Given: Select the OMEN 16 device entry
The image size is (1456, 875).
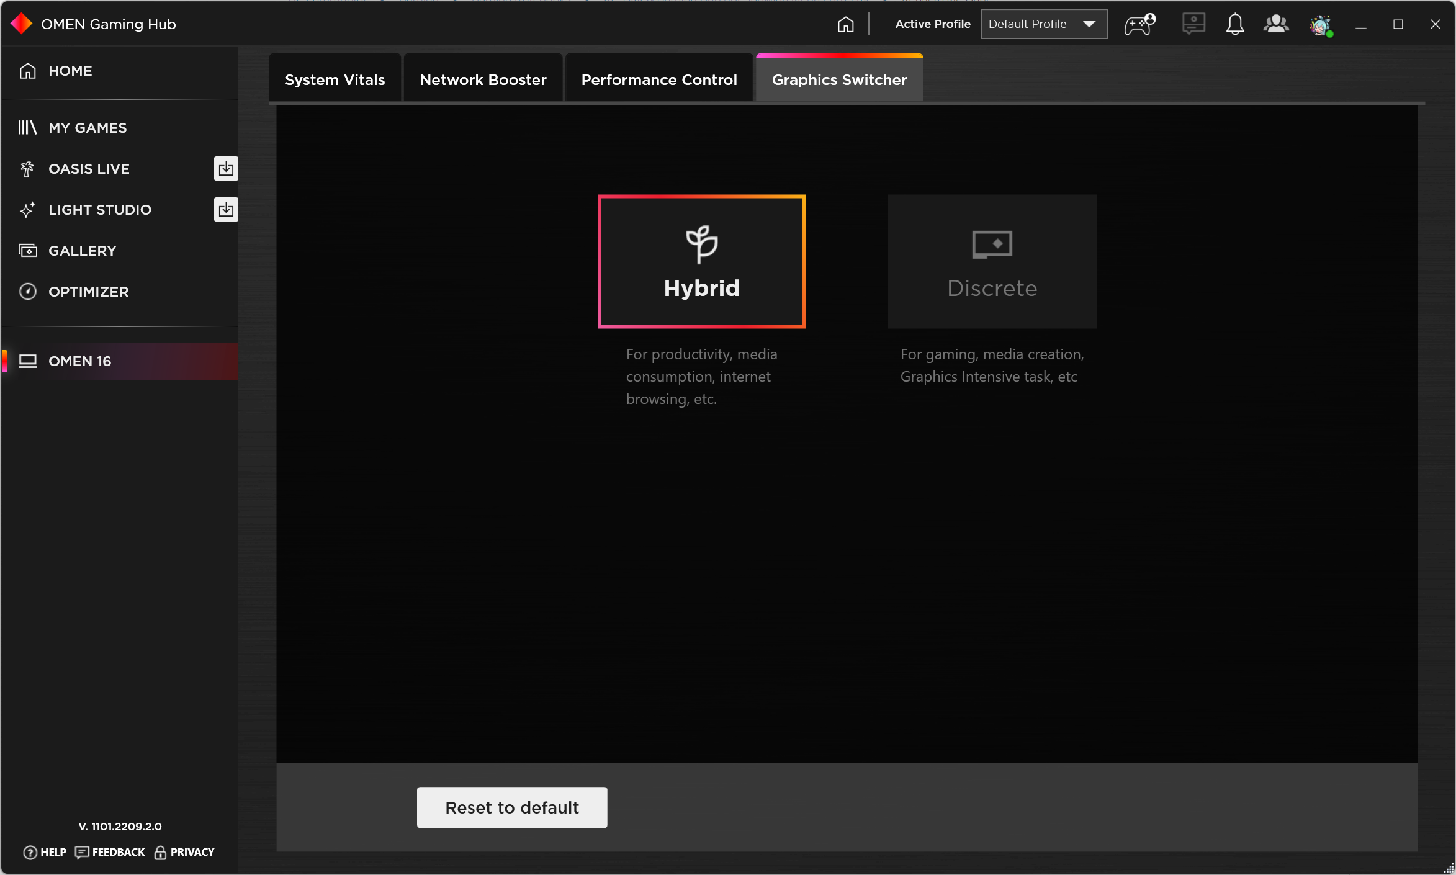Looking at the screenshot, I should click(x=80, y=361).
